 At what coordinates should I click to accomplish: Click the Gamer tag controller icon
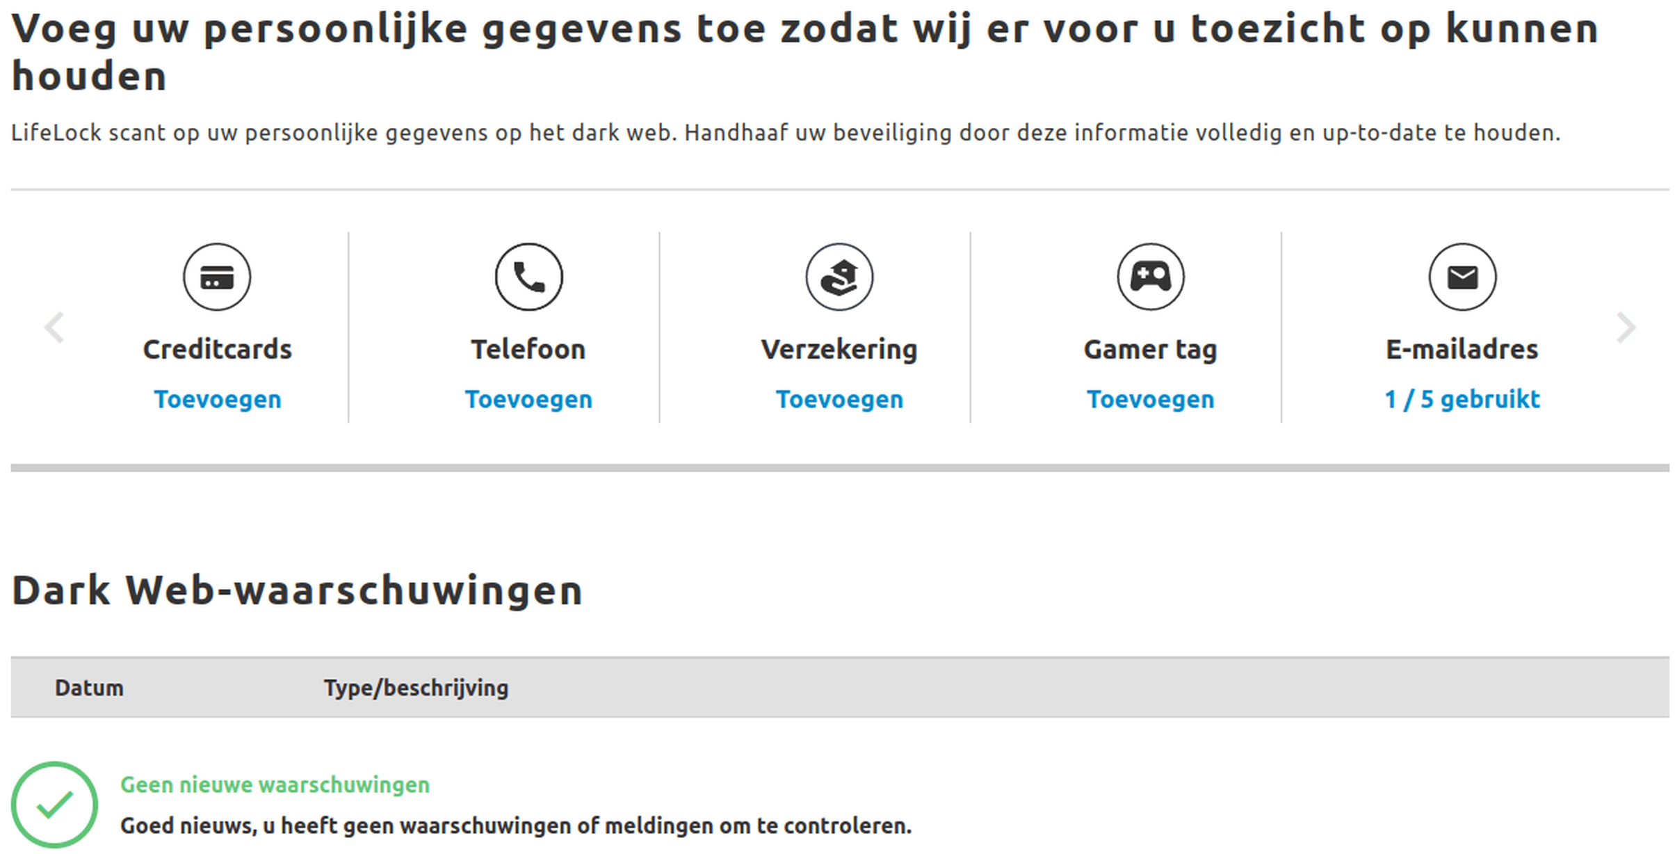(x=1150, y=277)
